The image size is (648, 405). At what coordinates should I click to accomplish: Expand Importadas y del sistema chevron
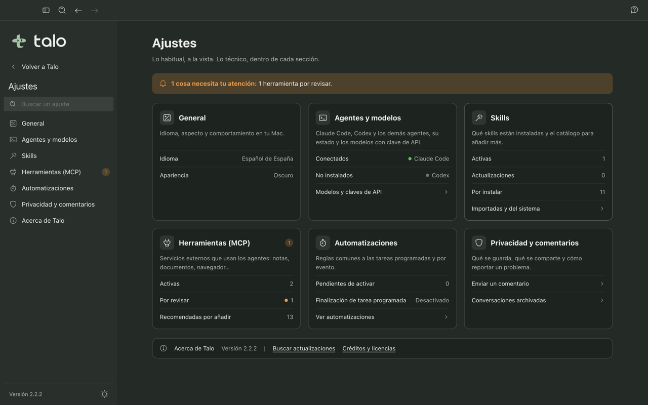pyautogui.click(x=602, y=209)
